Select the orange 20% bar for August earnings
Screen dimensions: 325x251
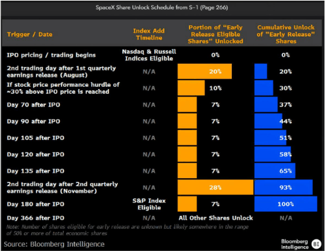click(205, 71)
